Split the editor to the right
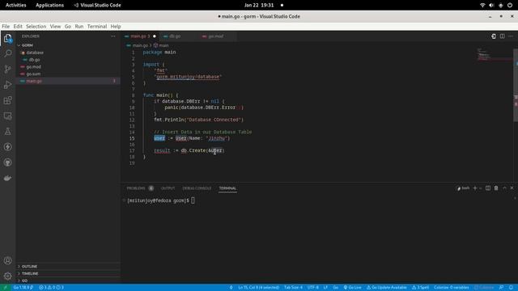 tap(502, 36)
